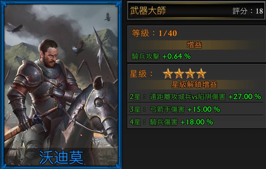Click the first gold star
Viewport: 266px width, 169px height.
pyautogui.click(x=168, y=74)
